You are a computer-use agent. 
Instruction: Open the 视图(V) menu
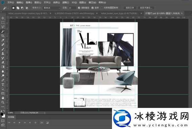[83, 3]
